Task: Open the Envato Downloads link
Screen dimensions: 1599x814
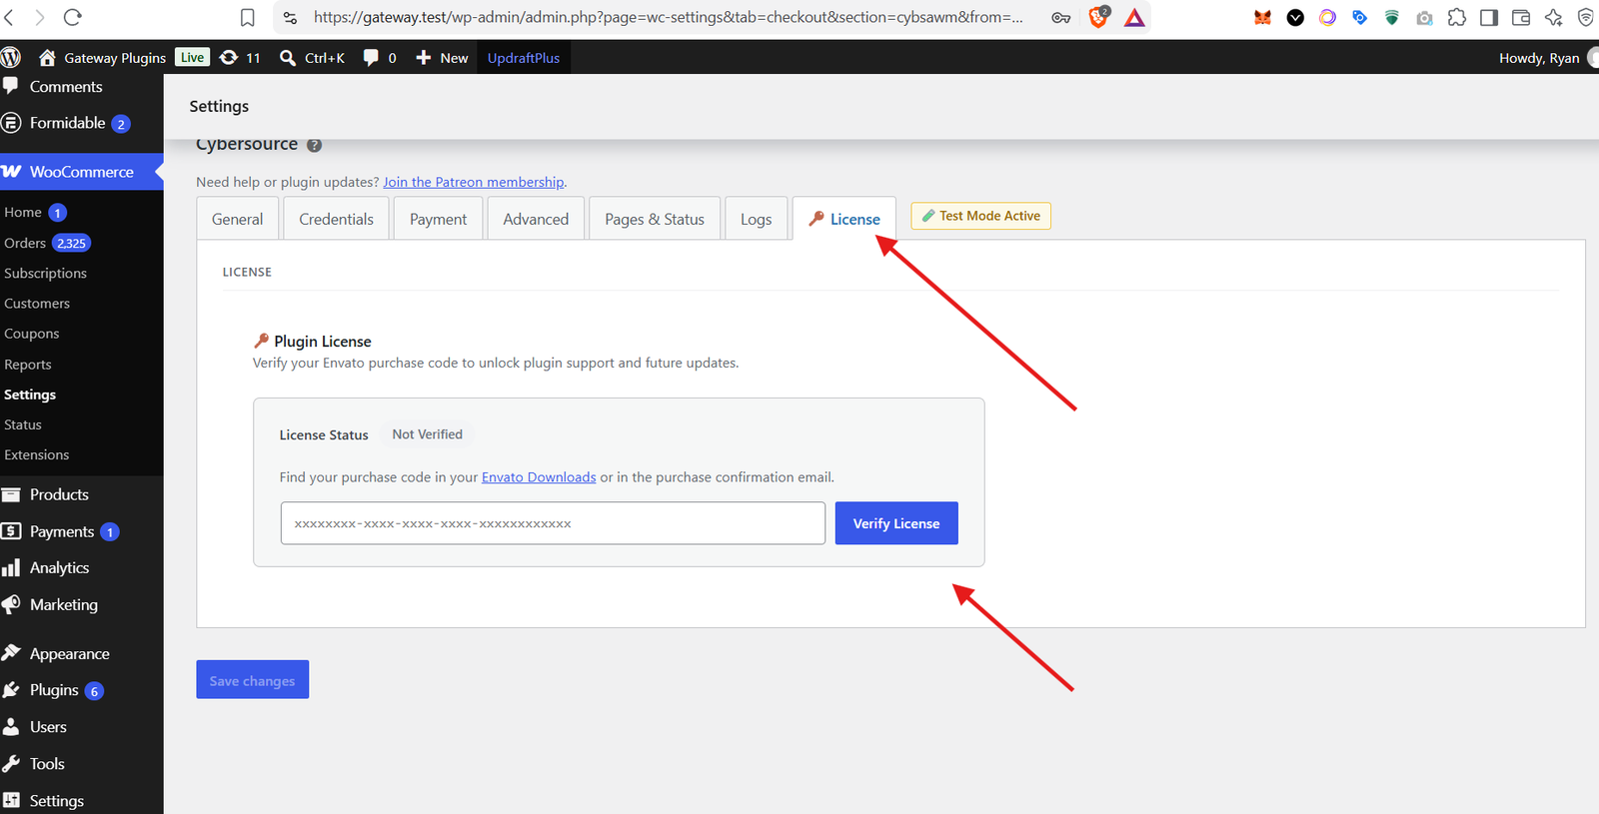Action: tap(539, 477)
